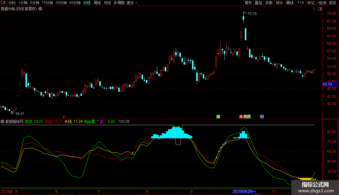The width and height of the screenshot is (339, 195).
Task: Click the 奥普光电(日线.前复权) chart title
Action: [x=19, y=9]
